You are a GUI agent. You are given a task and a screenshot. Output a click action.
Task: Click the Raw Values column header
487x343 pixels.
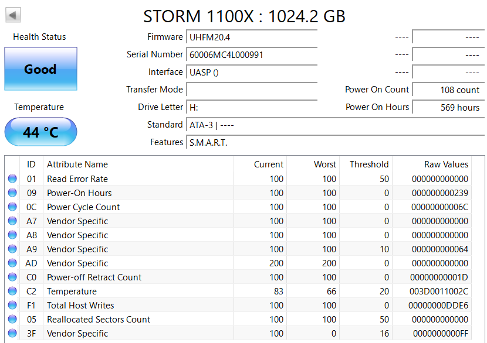pyautogui.click(x=446, y=164)
